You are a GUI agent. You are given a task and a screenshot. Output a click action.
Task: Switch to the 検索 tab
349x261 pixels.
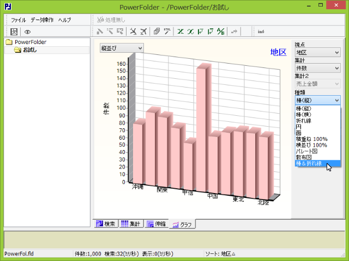[x=106, y=223]
